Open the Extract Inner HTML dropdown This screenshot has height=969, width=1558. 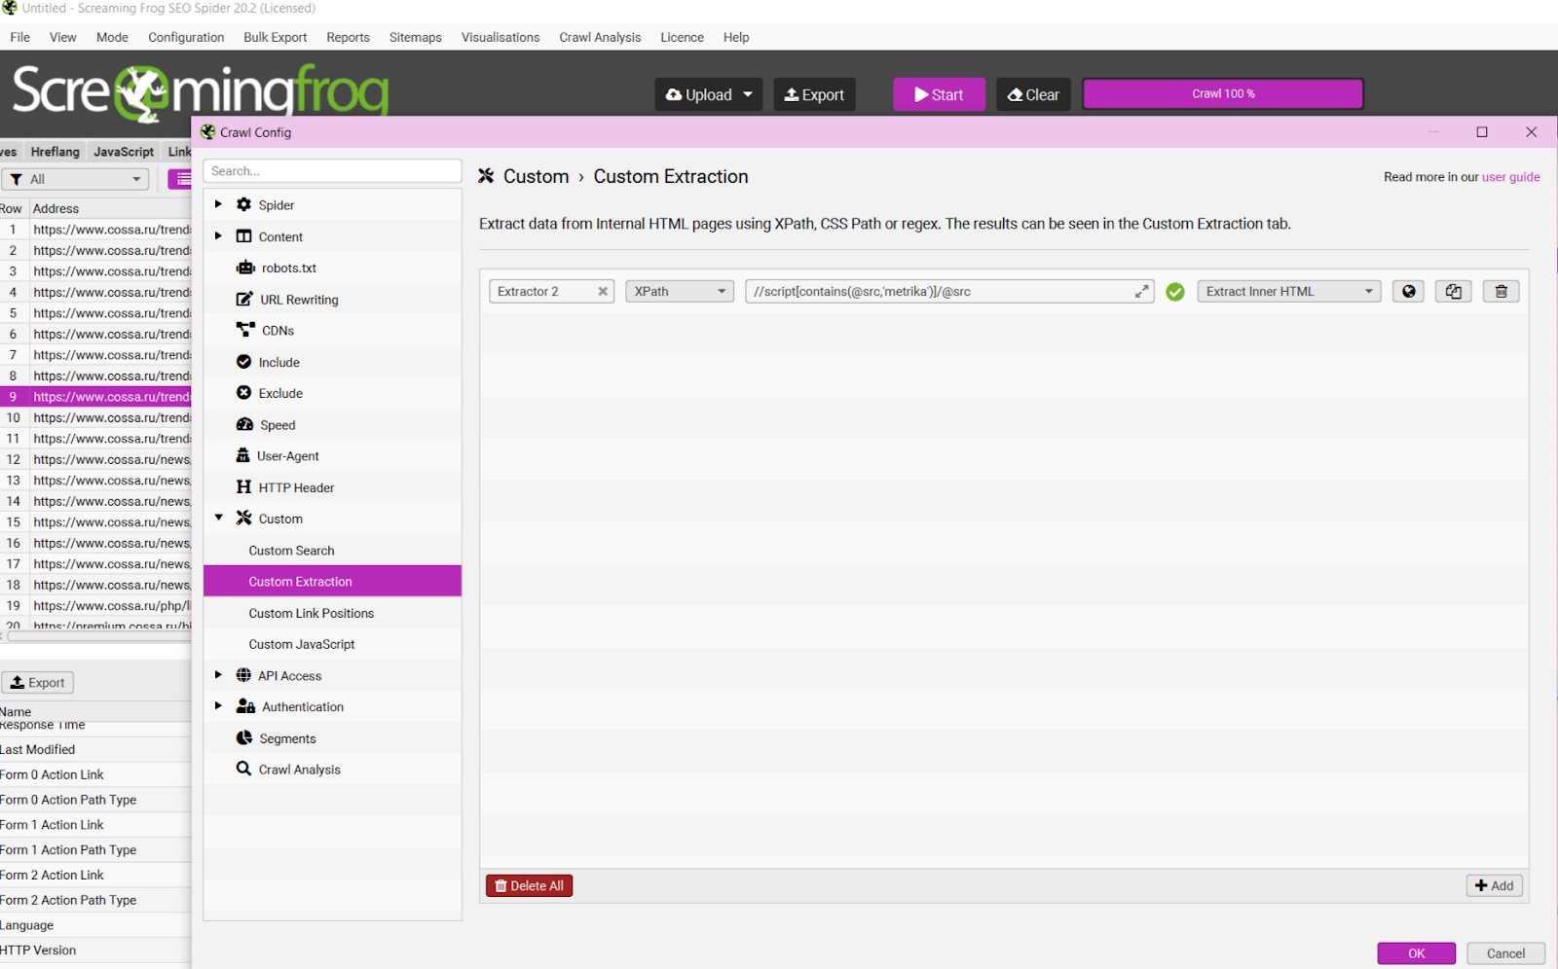(x=1288, y=292)
